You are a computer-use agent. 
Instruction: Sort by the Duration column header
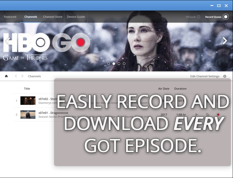tap(180, 88)
